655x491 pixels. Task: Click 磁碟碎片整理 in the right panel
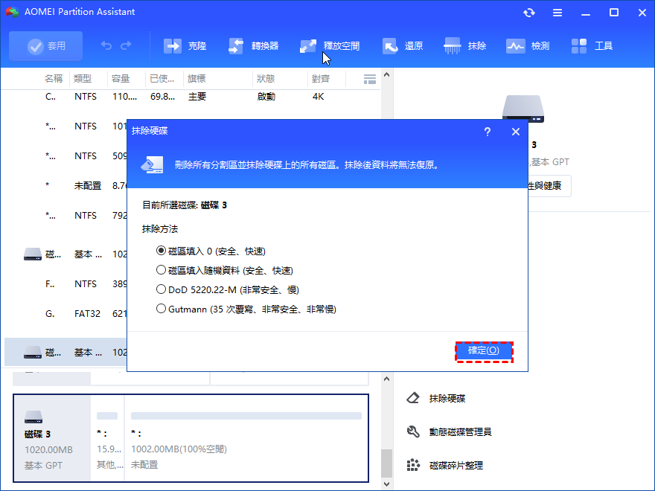pos(456,465)
